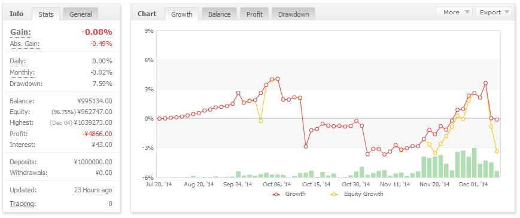
Task: Open the General tab
Action: pyautogui.click(x=81, y=14)
